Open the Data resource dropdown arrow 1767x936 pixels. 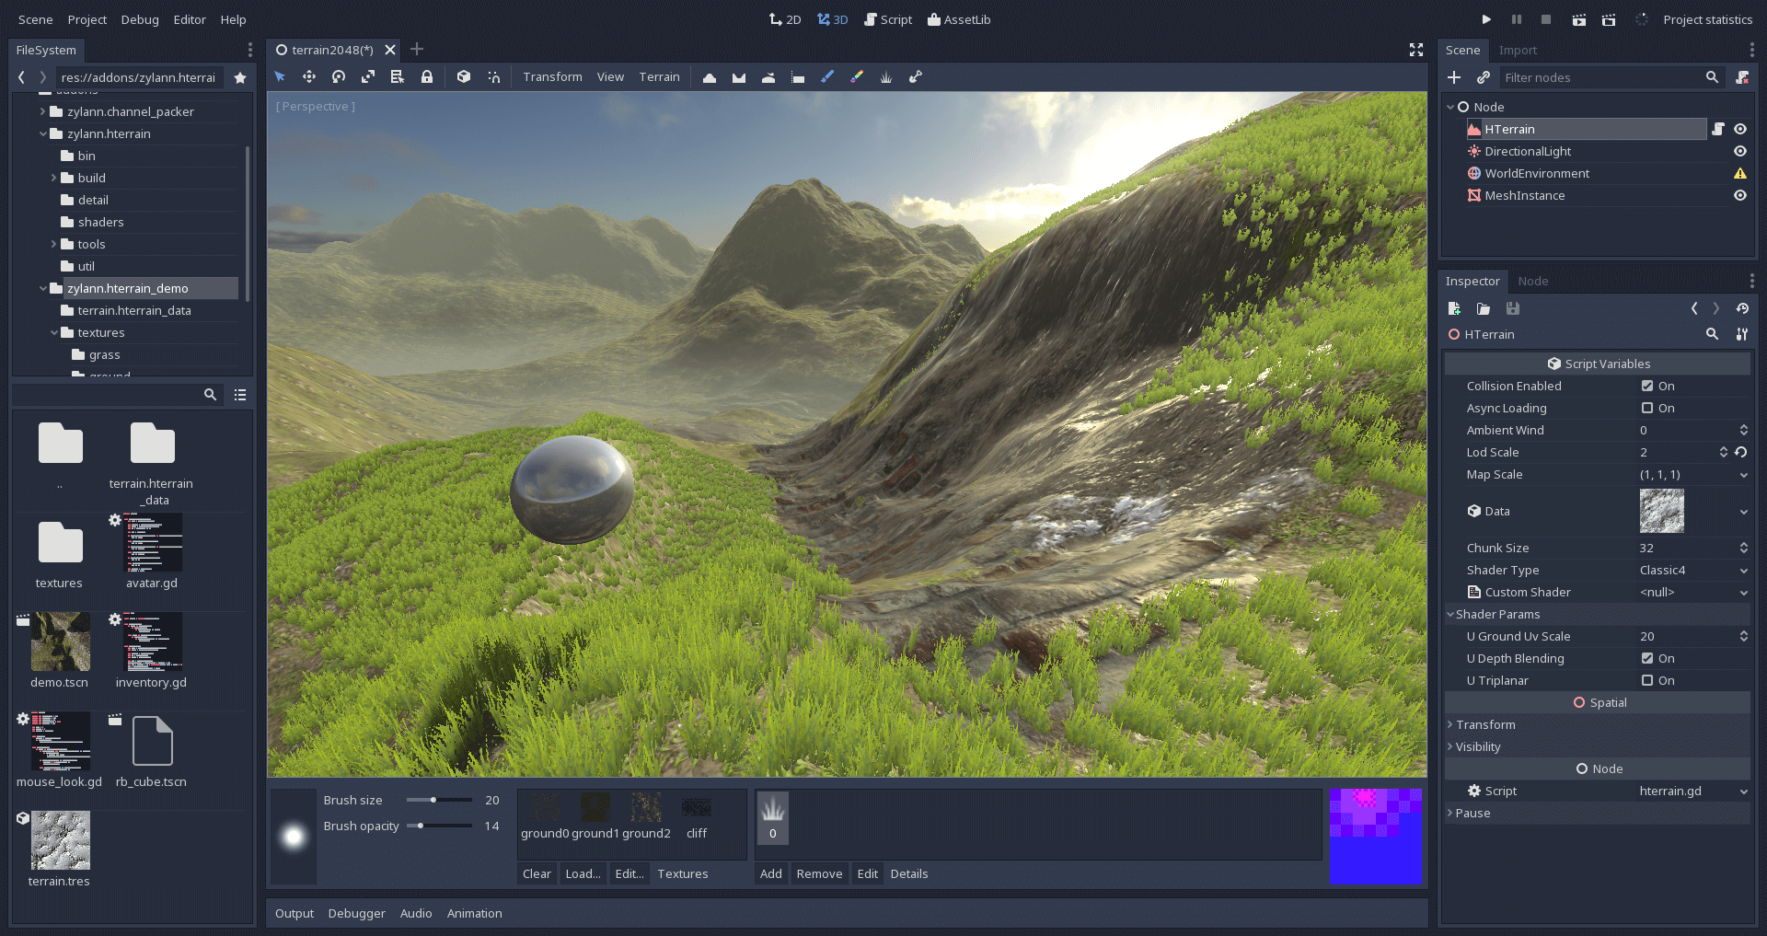pyautogui.click(x=1744, y=512)
